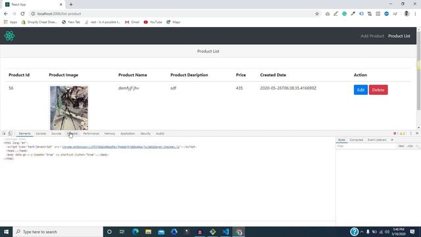421x237 pixels.
Task: Toggle :hov element state panel
Action: (x=401, y=146)
